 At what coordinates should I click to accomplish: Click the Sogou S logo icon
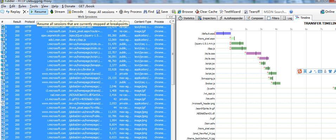[300, 71]
